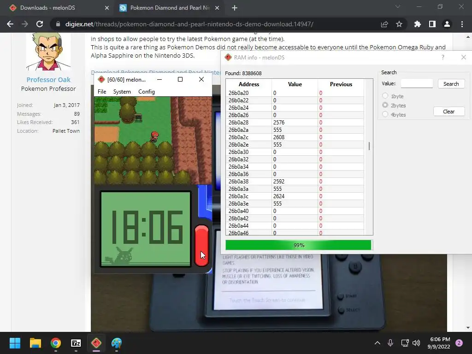Close the Pokemon Diamond and Pearl tab
472x354 pixels.
pyautogui.click(x=217, y=8)
